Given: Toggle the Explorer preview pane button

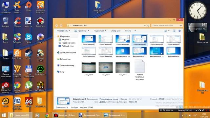Looking at the screenshot, I should pyautogui.click(x=174, y=31).
